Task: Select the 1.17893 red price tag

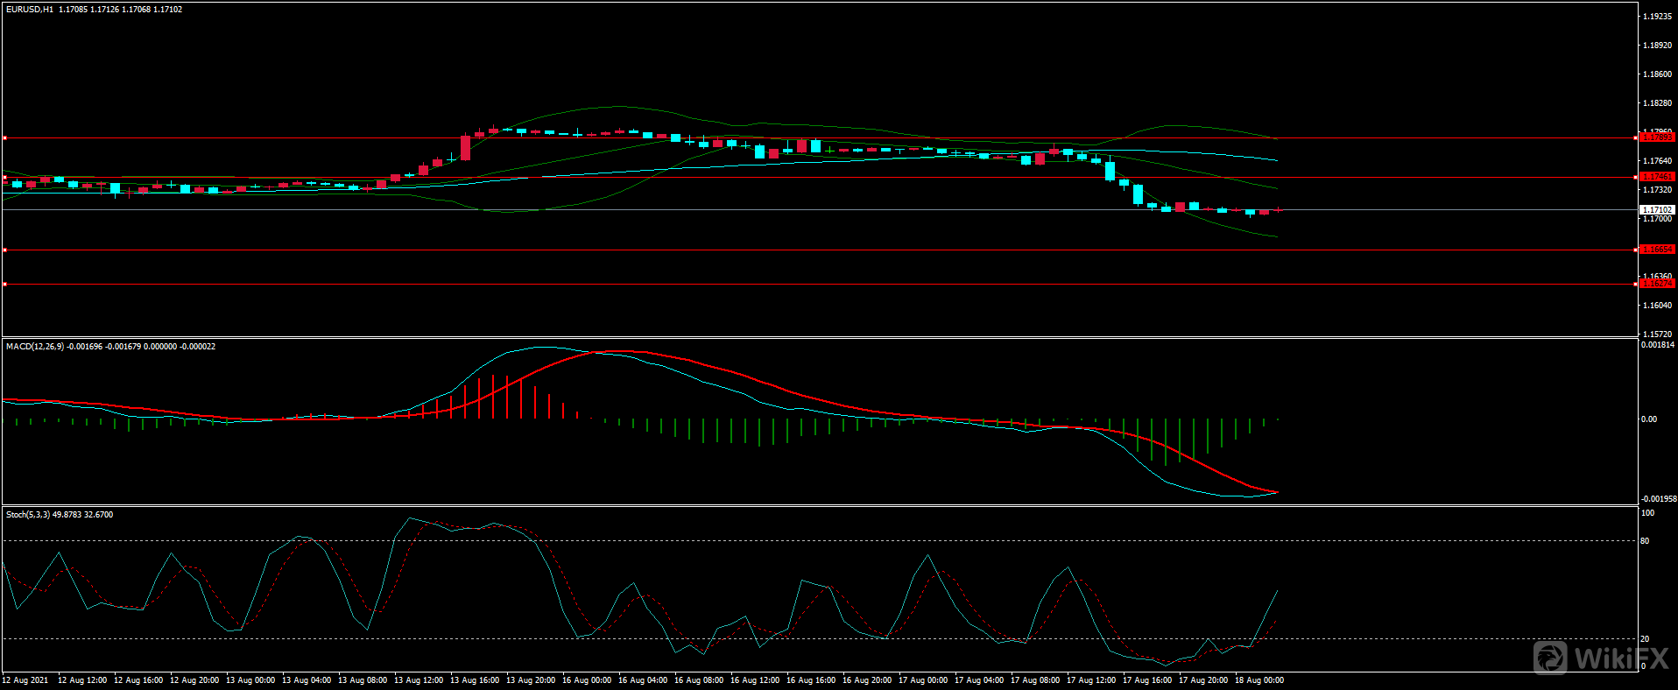Action: click(1657, 137)
